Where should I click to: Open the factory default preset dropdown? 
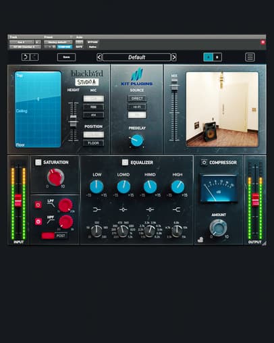click(58, 42)
